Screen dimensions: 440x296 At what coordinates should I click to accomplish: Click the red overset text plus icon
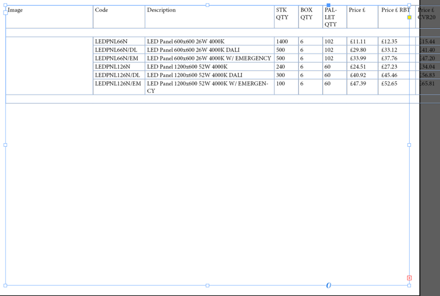(x=409, y=278)
